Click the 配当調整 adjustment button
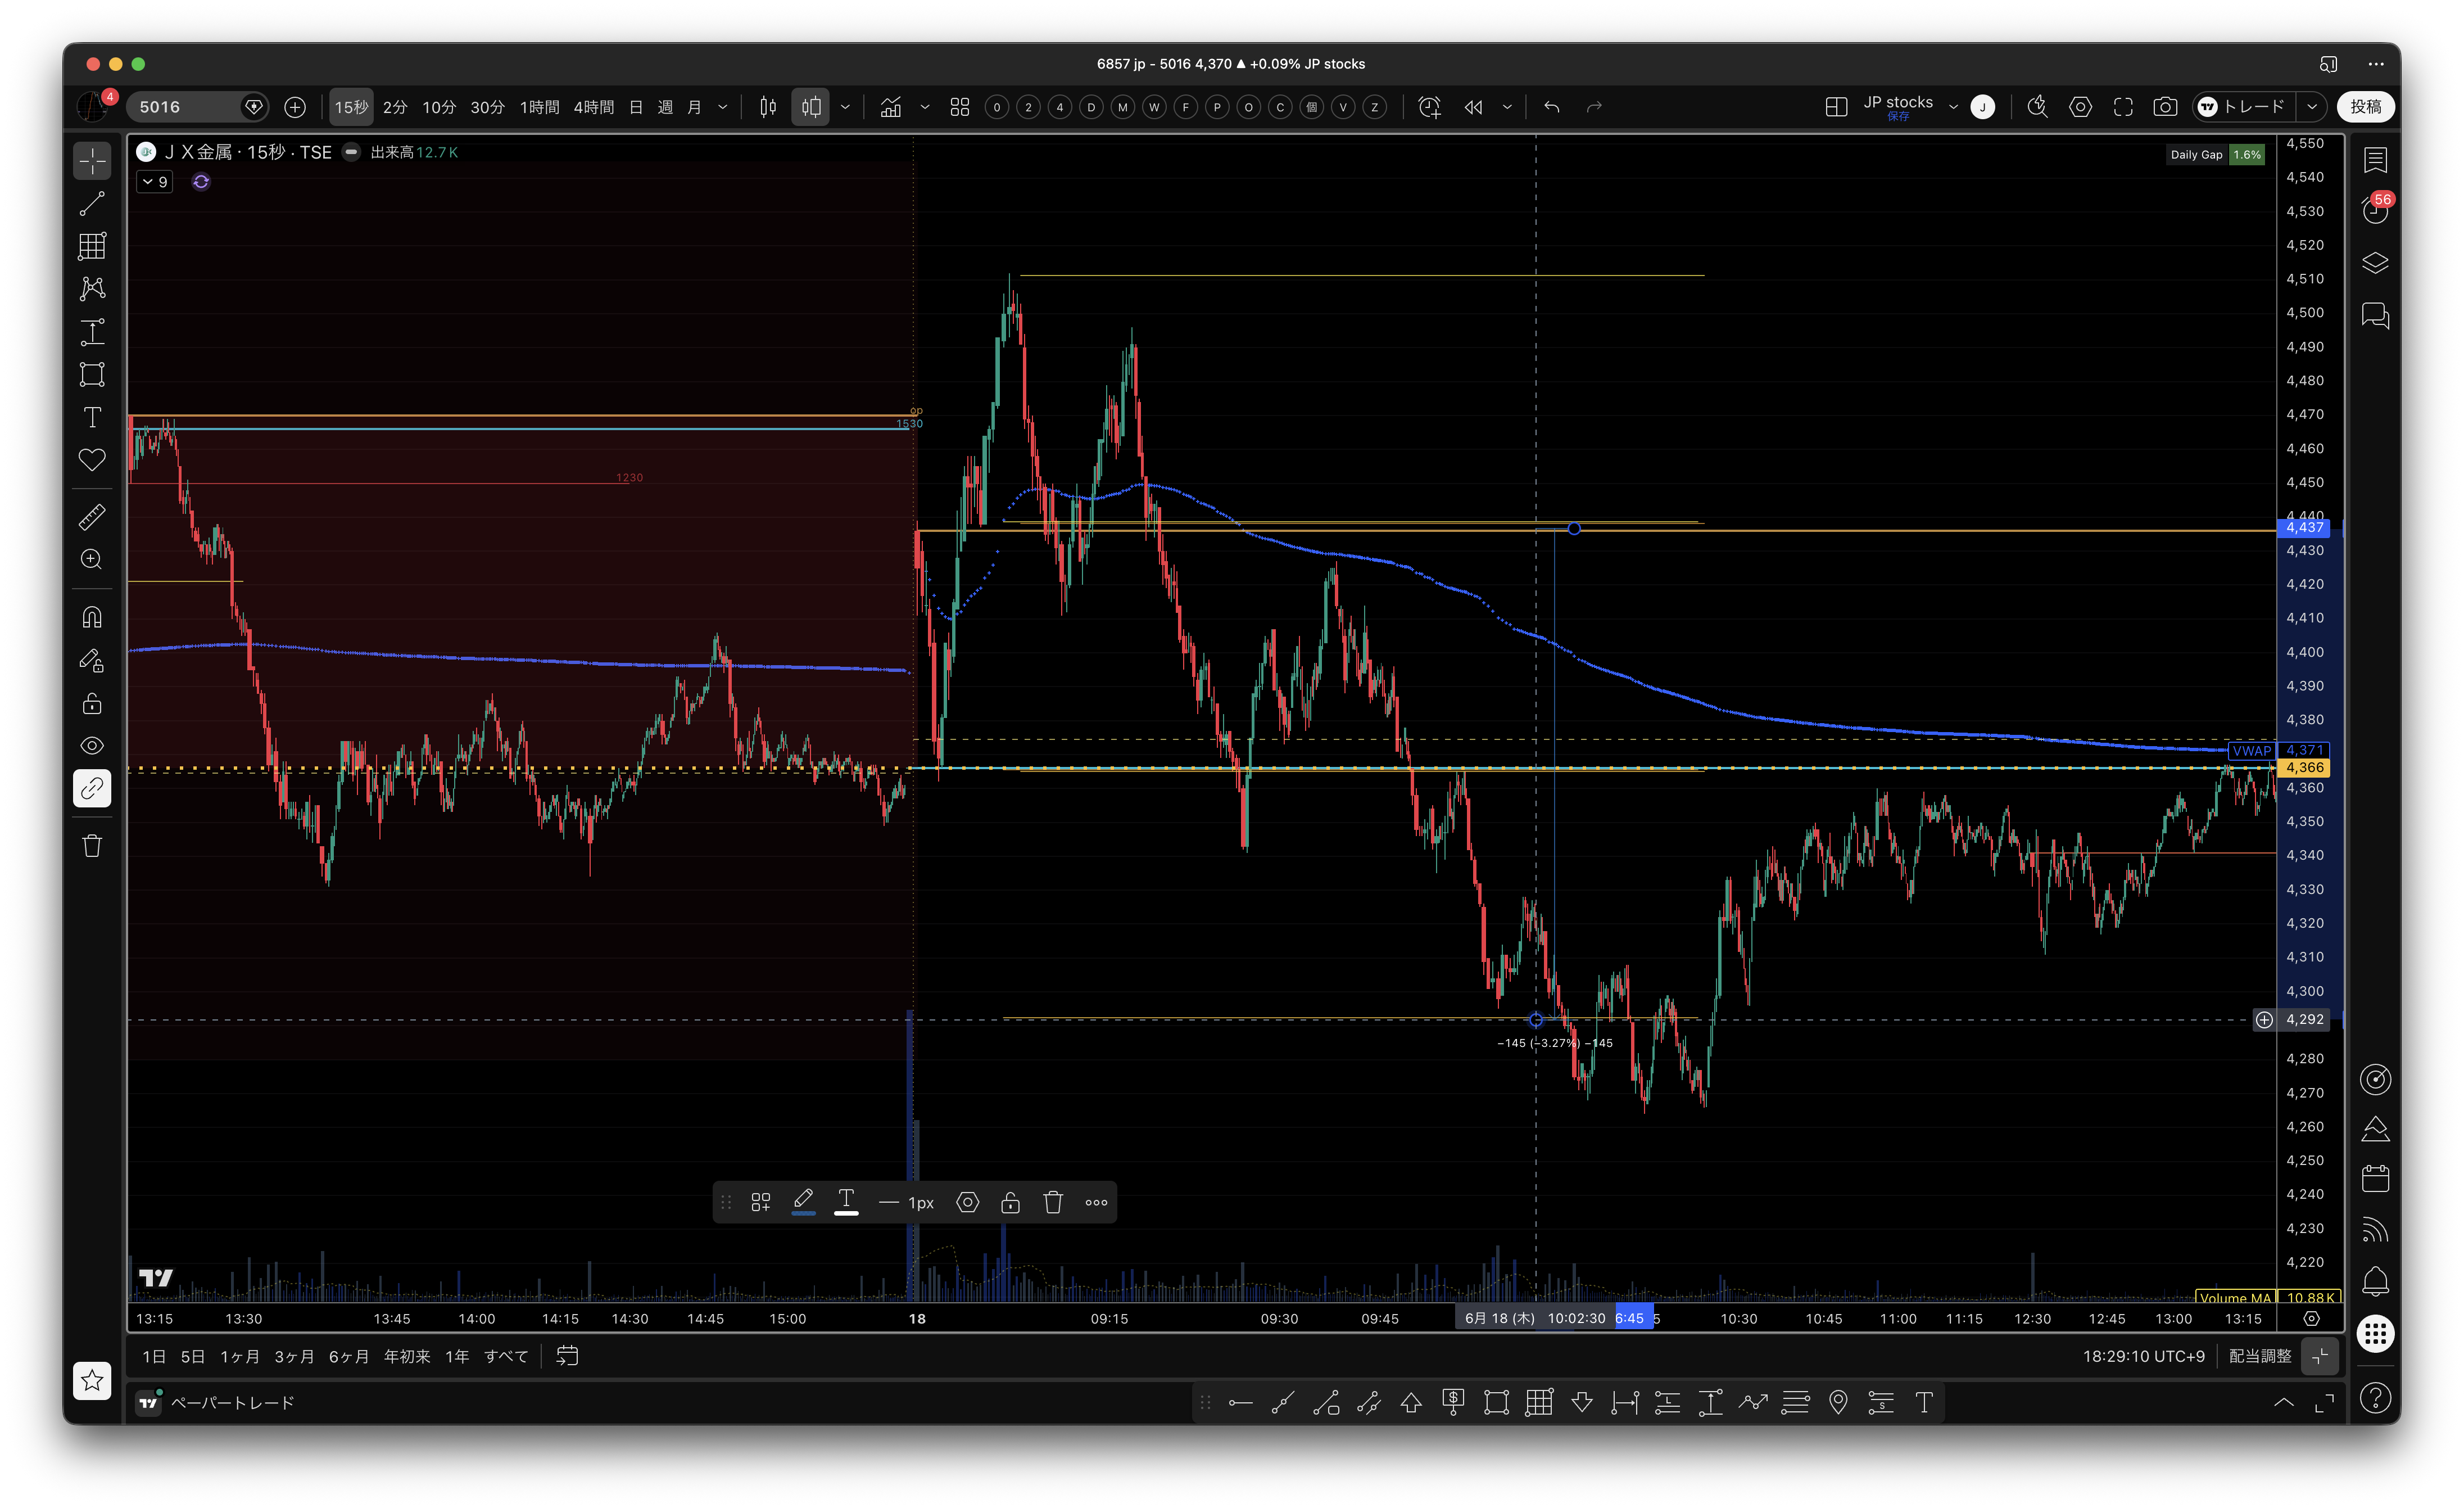Viewport: 2464px width, 1508px height. coord(2260,1357)
